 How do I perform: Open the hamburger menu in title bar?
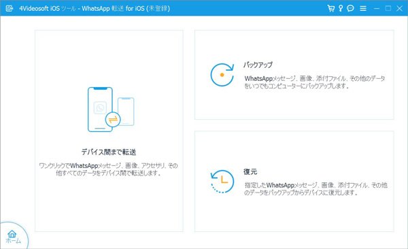click(x=363, y=8)
